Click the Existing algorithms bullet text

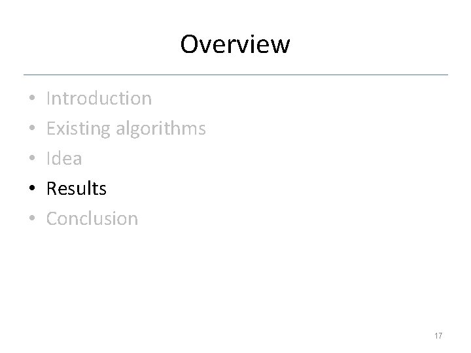pyautogui.click(x=126, y=129)
